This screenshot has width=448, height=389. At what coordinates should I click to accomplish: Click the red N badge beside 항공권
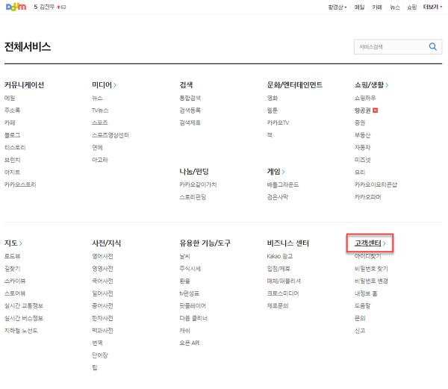[x=375, y=111]
